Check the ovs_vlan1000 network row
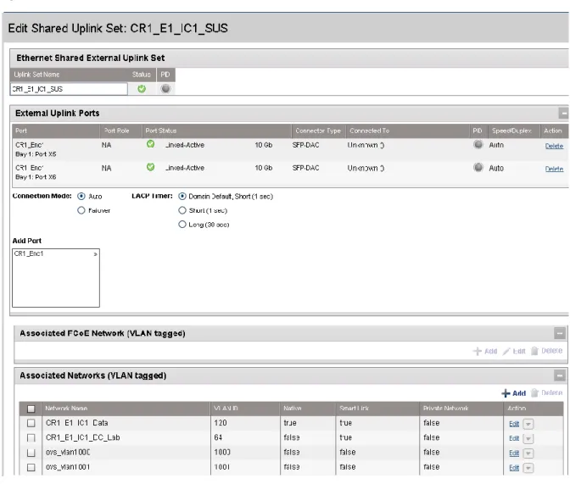The height and width of the screenshot is (484, 570). tap(31, 453)
